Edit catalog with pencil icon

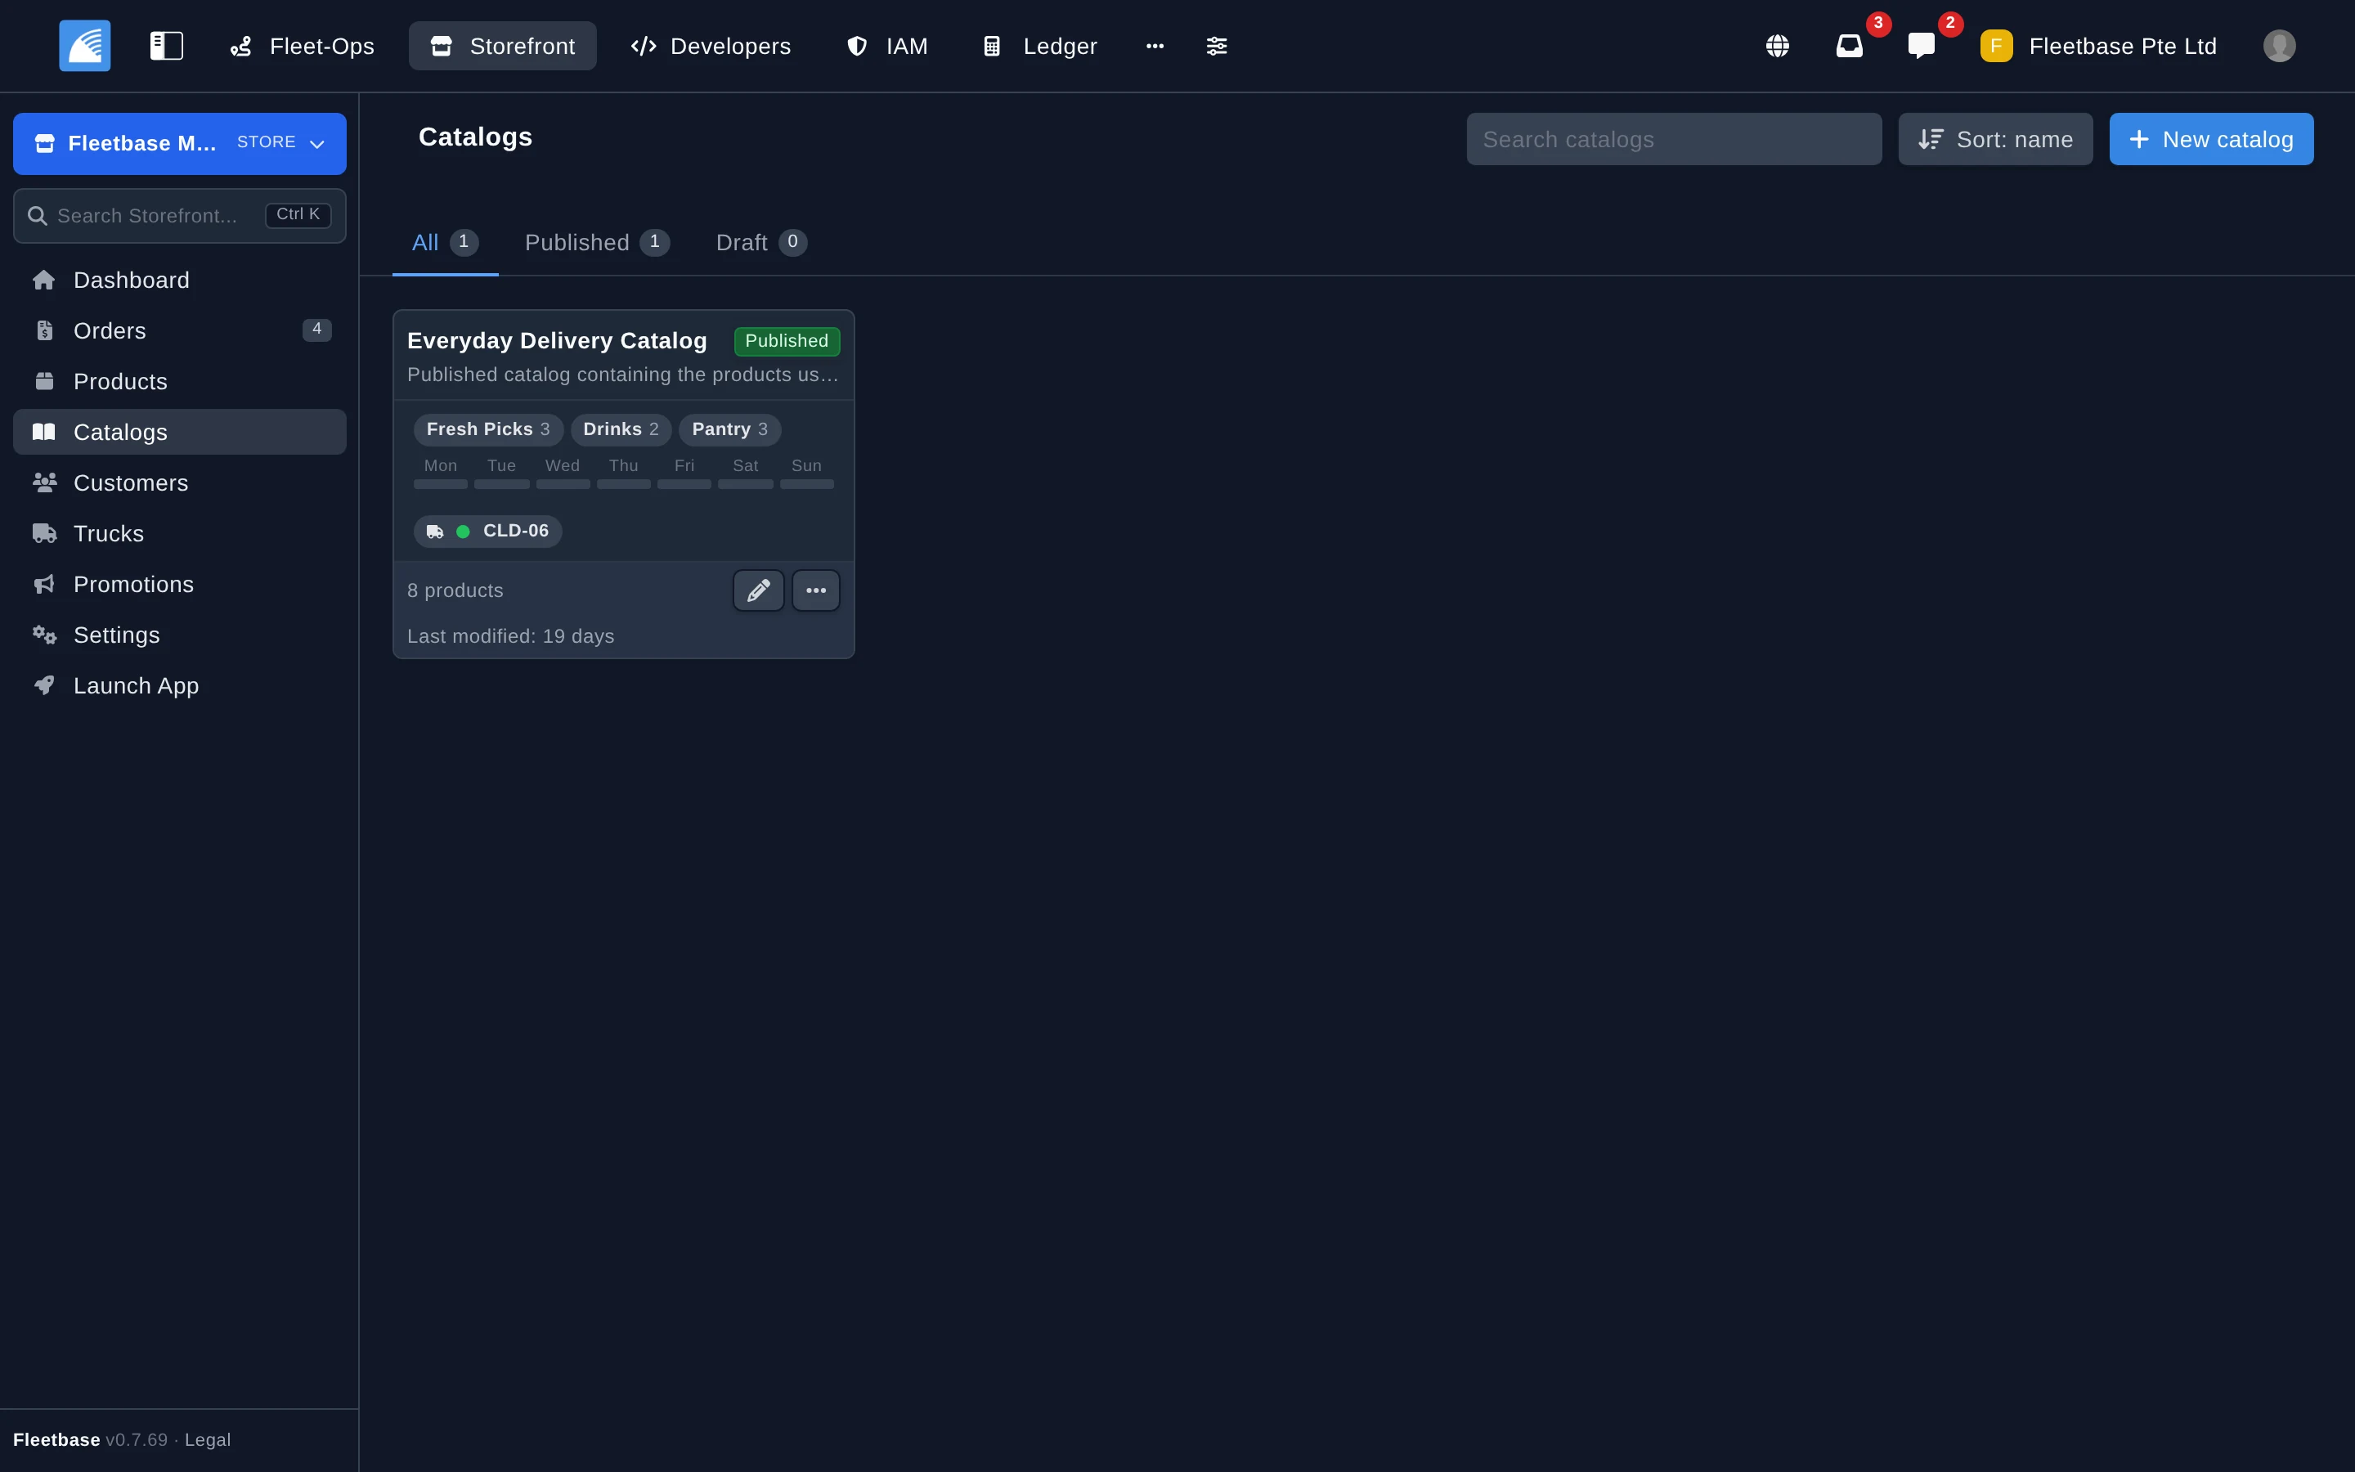tap(758, 591)
